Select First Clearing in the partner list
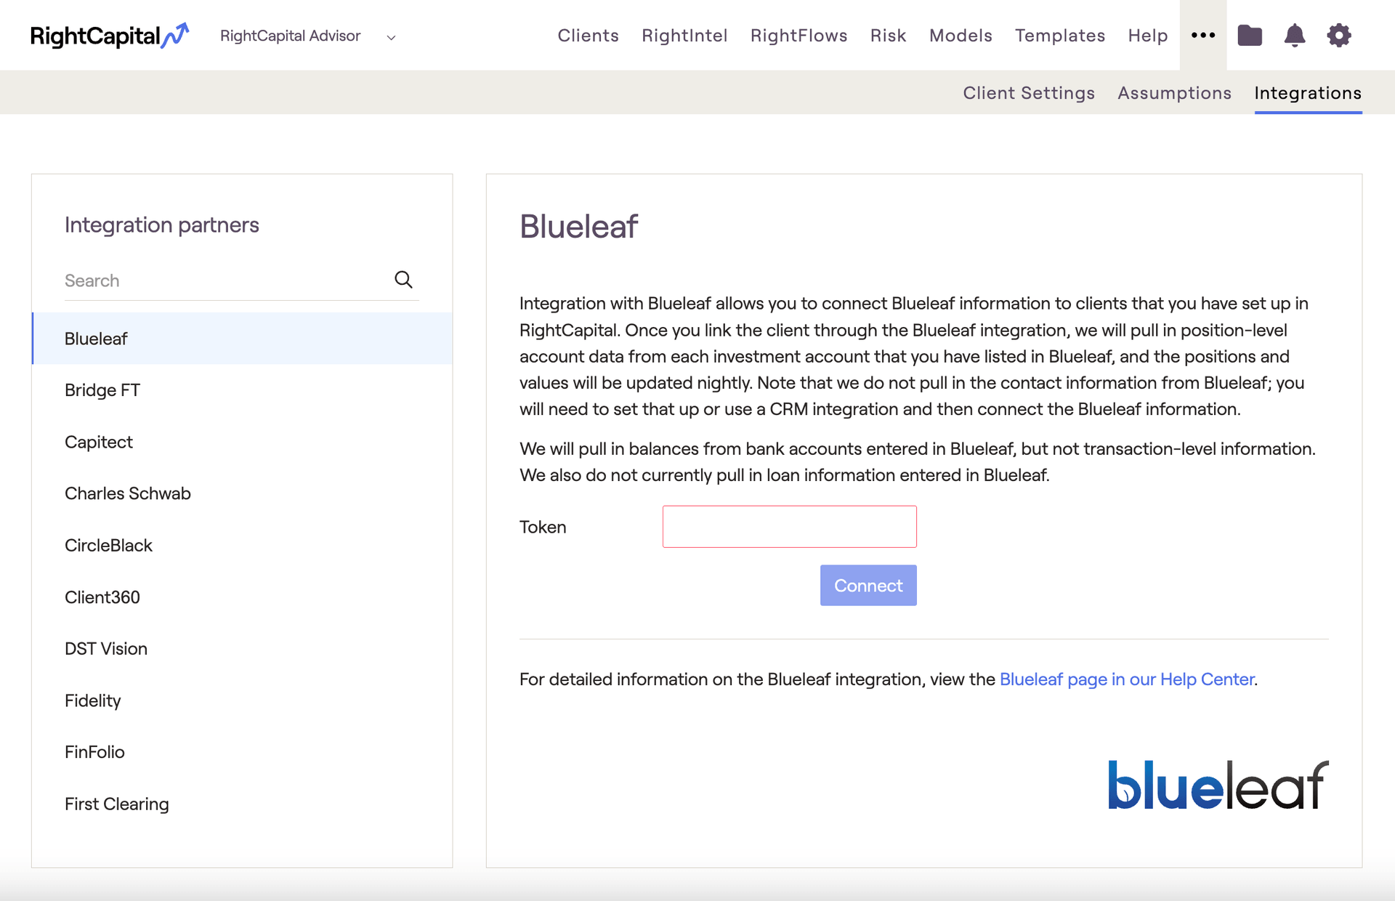This screenshot has height=901, width=1395. pyautogui.click(x=242, y=804)
